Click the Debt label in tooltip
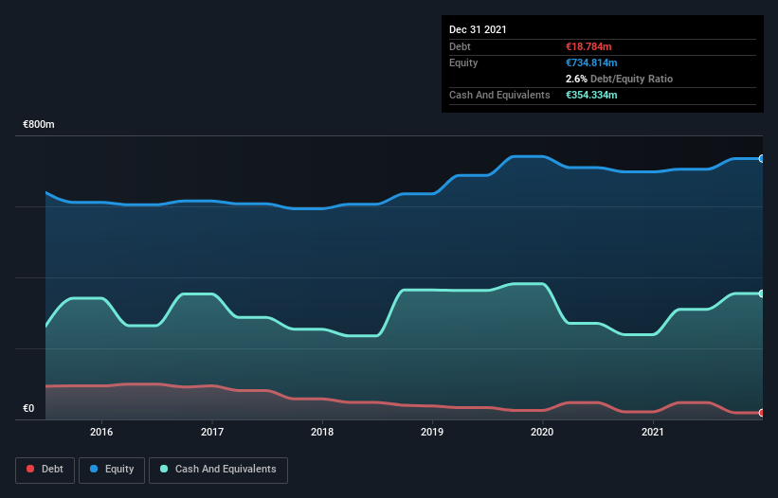 click(x=460, y=46)
